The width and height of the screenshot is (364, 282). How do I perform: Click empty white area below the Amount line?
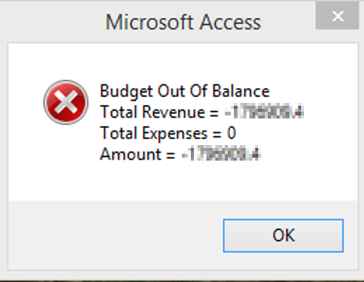(183, 183)
